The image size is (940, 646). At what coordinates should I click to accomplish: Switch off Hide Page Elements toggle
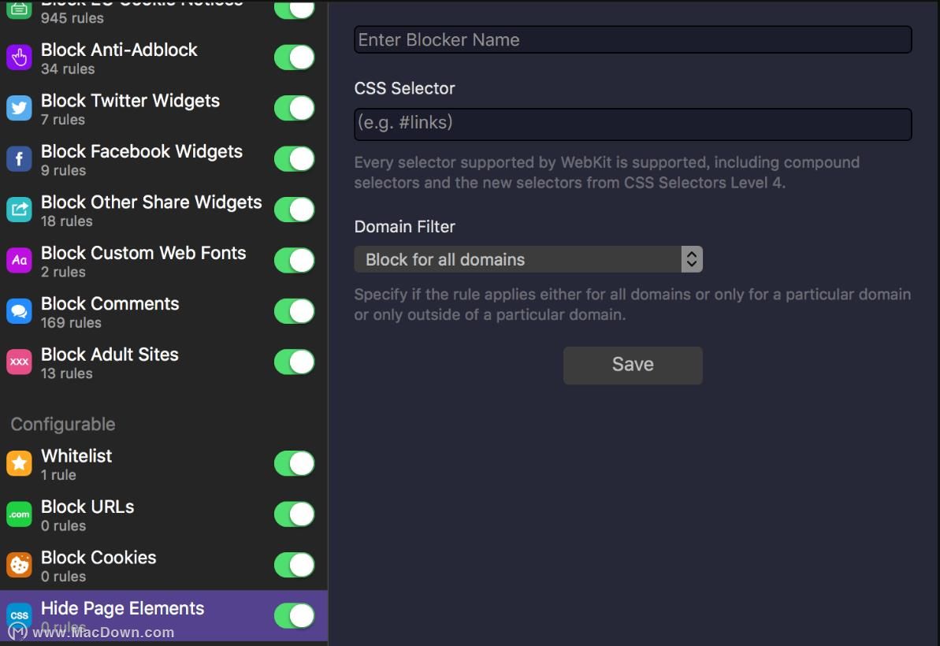[295, 615]
